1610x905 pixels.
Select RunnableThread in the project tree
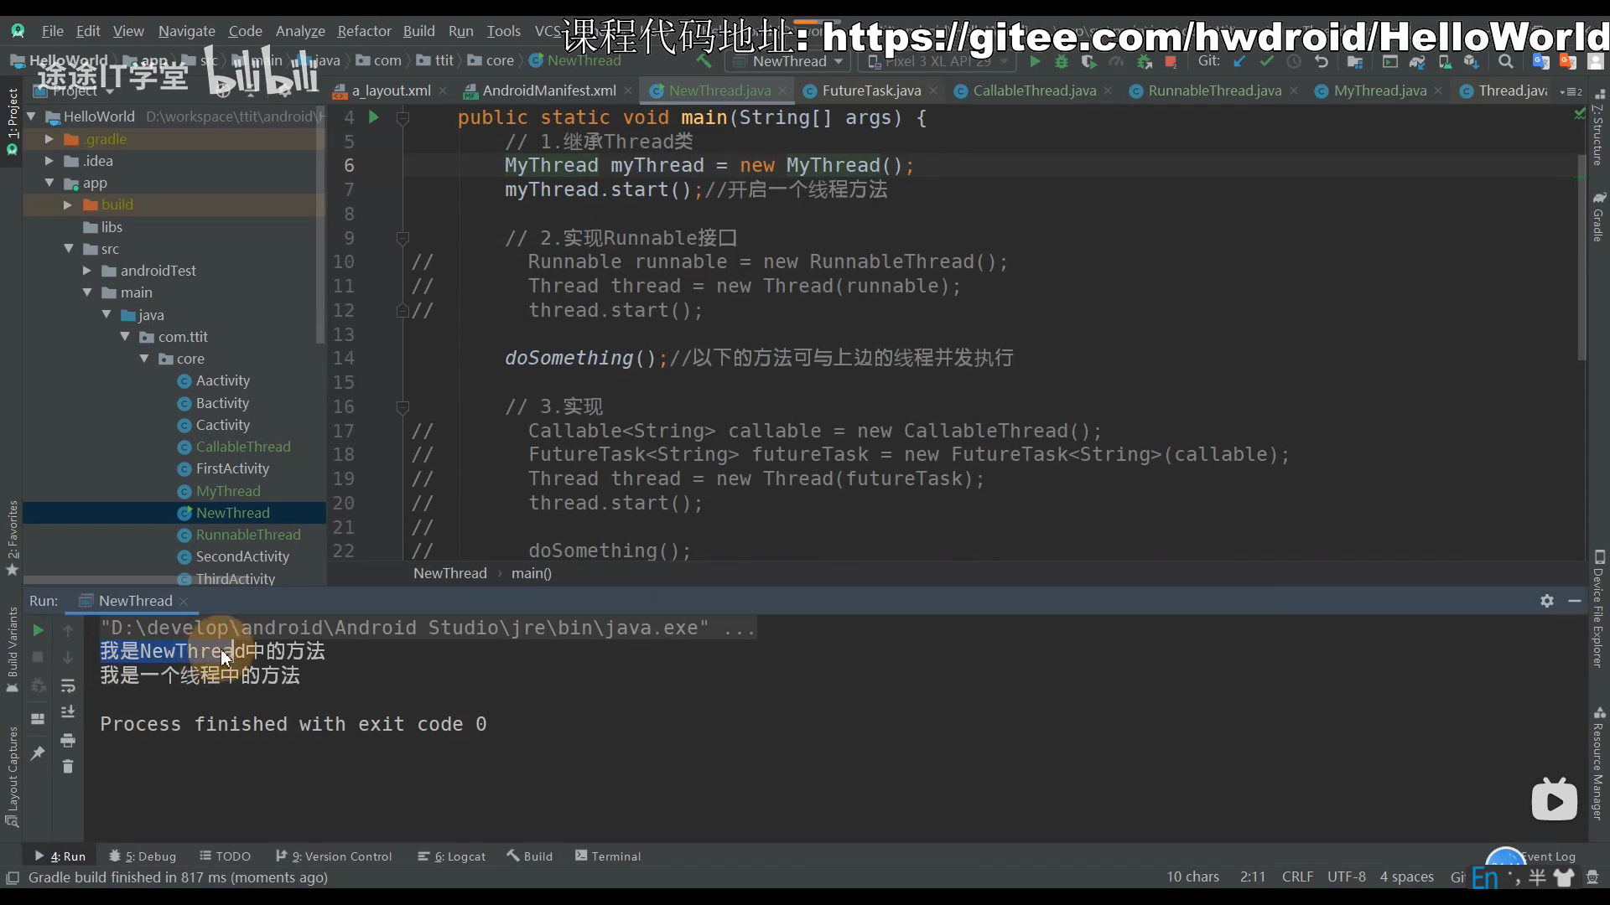pos(248,535)
